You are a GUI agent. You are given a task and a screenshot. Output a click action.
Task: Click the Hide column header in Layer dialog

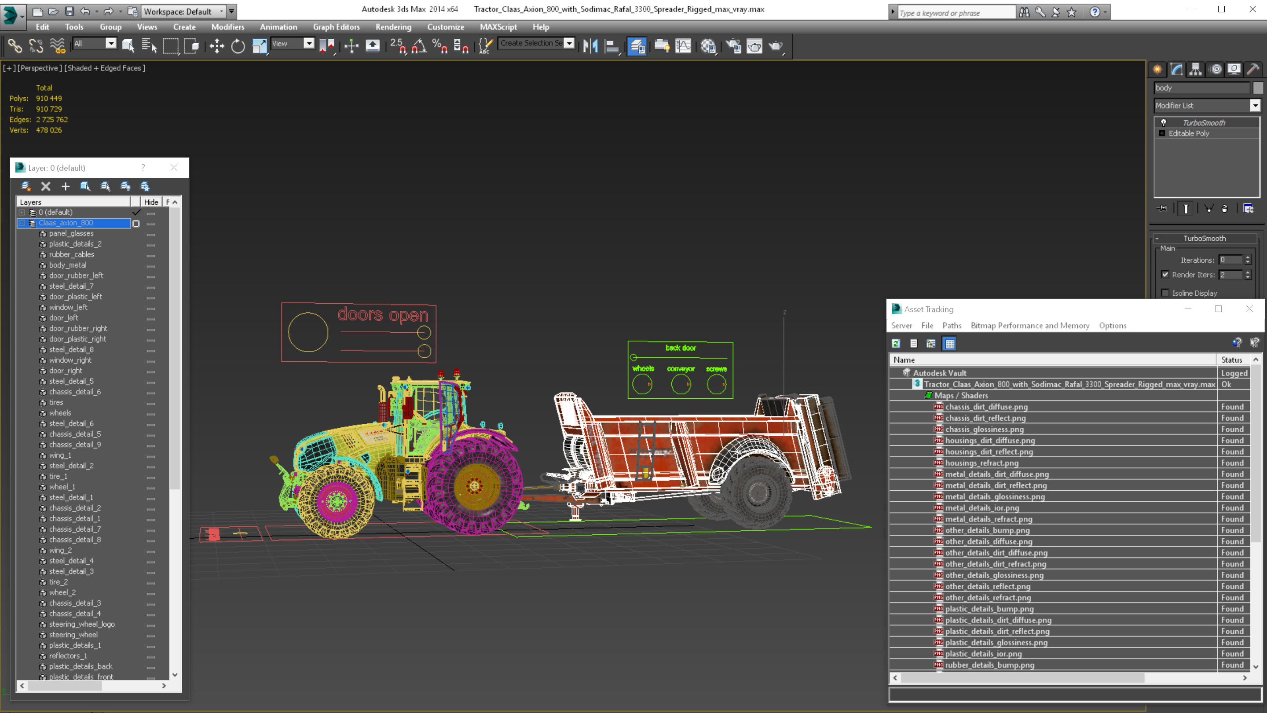(151, 202)
